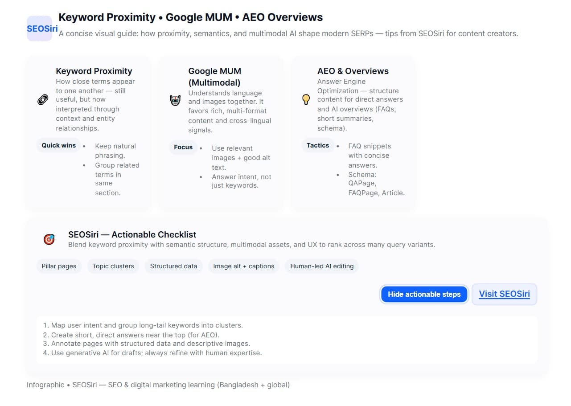
Task: Select the Structured data chip
Action: 173,266
